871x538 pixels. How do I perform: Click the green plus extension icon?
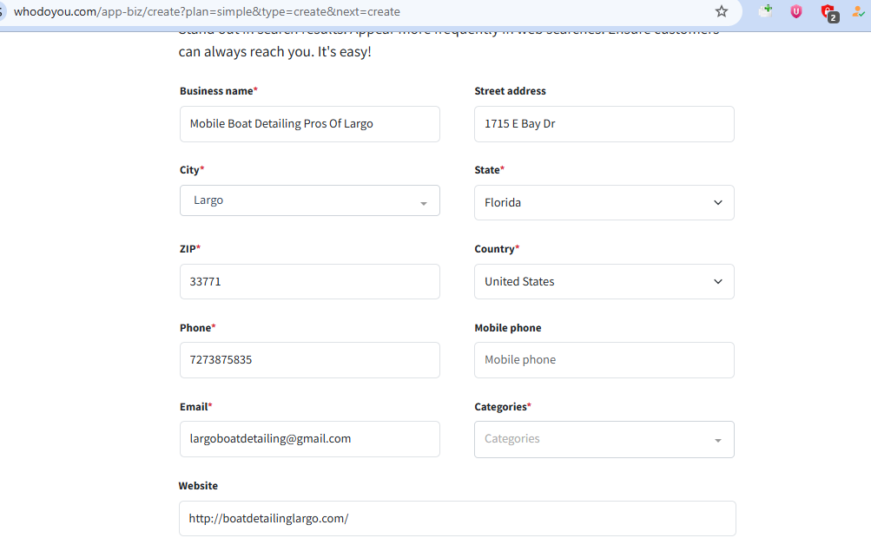[765, 11]
